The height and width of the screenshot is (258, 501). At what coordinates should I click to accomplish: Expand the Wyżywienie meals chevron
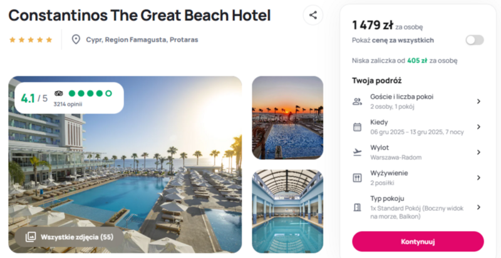478,178
